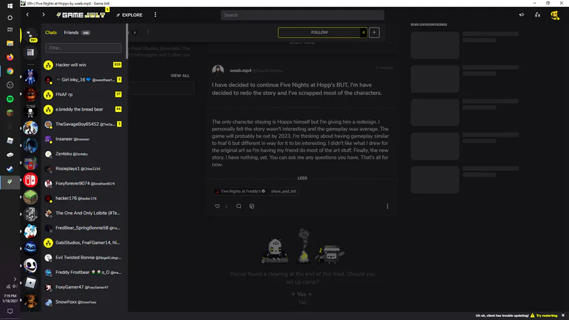569x320 pixels.
Task: Open the Freddy Frostbear chat
Action: (x=84, y=273)
